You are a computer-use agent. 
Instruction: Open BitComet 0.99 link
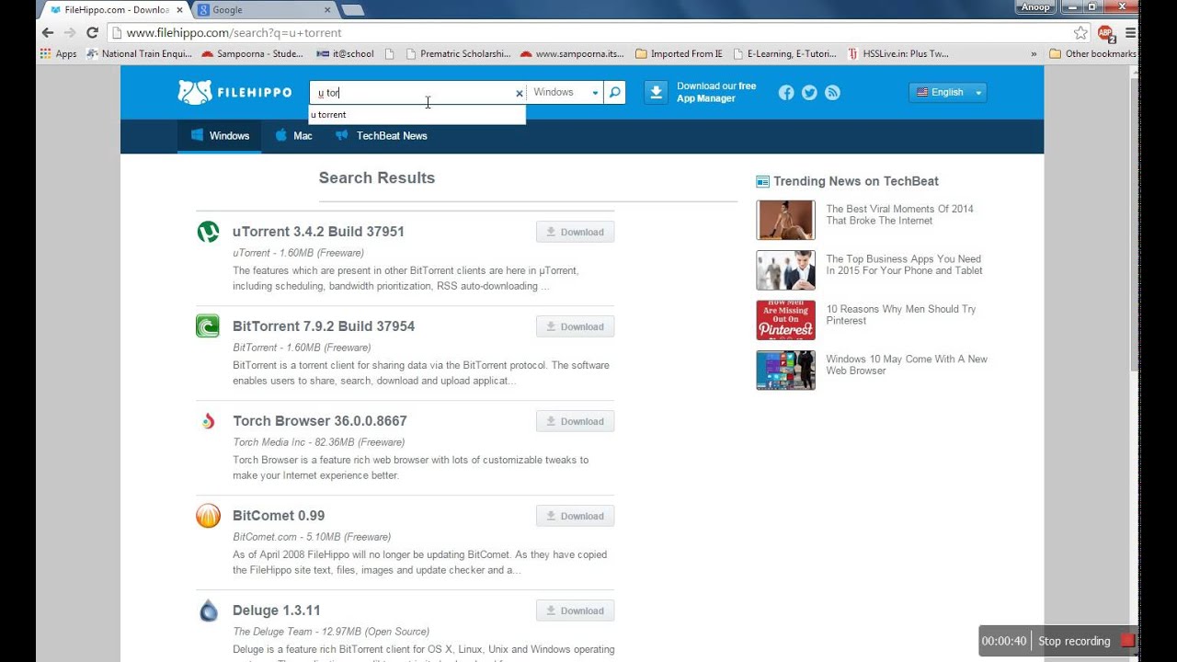click(279, 516)
